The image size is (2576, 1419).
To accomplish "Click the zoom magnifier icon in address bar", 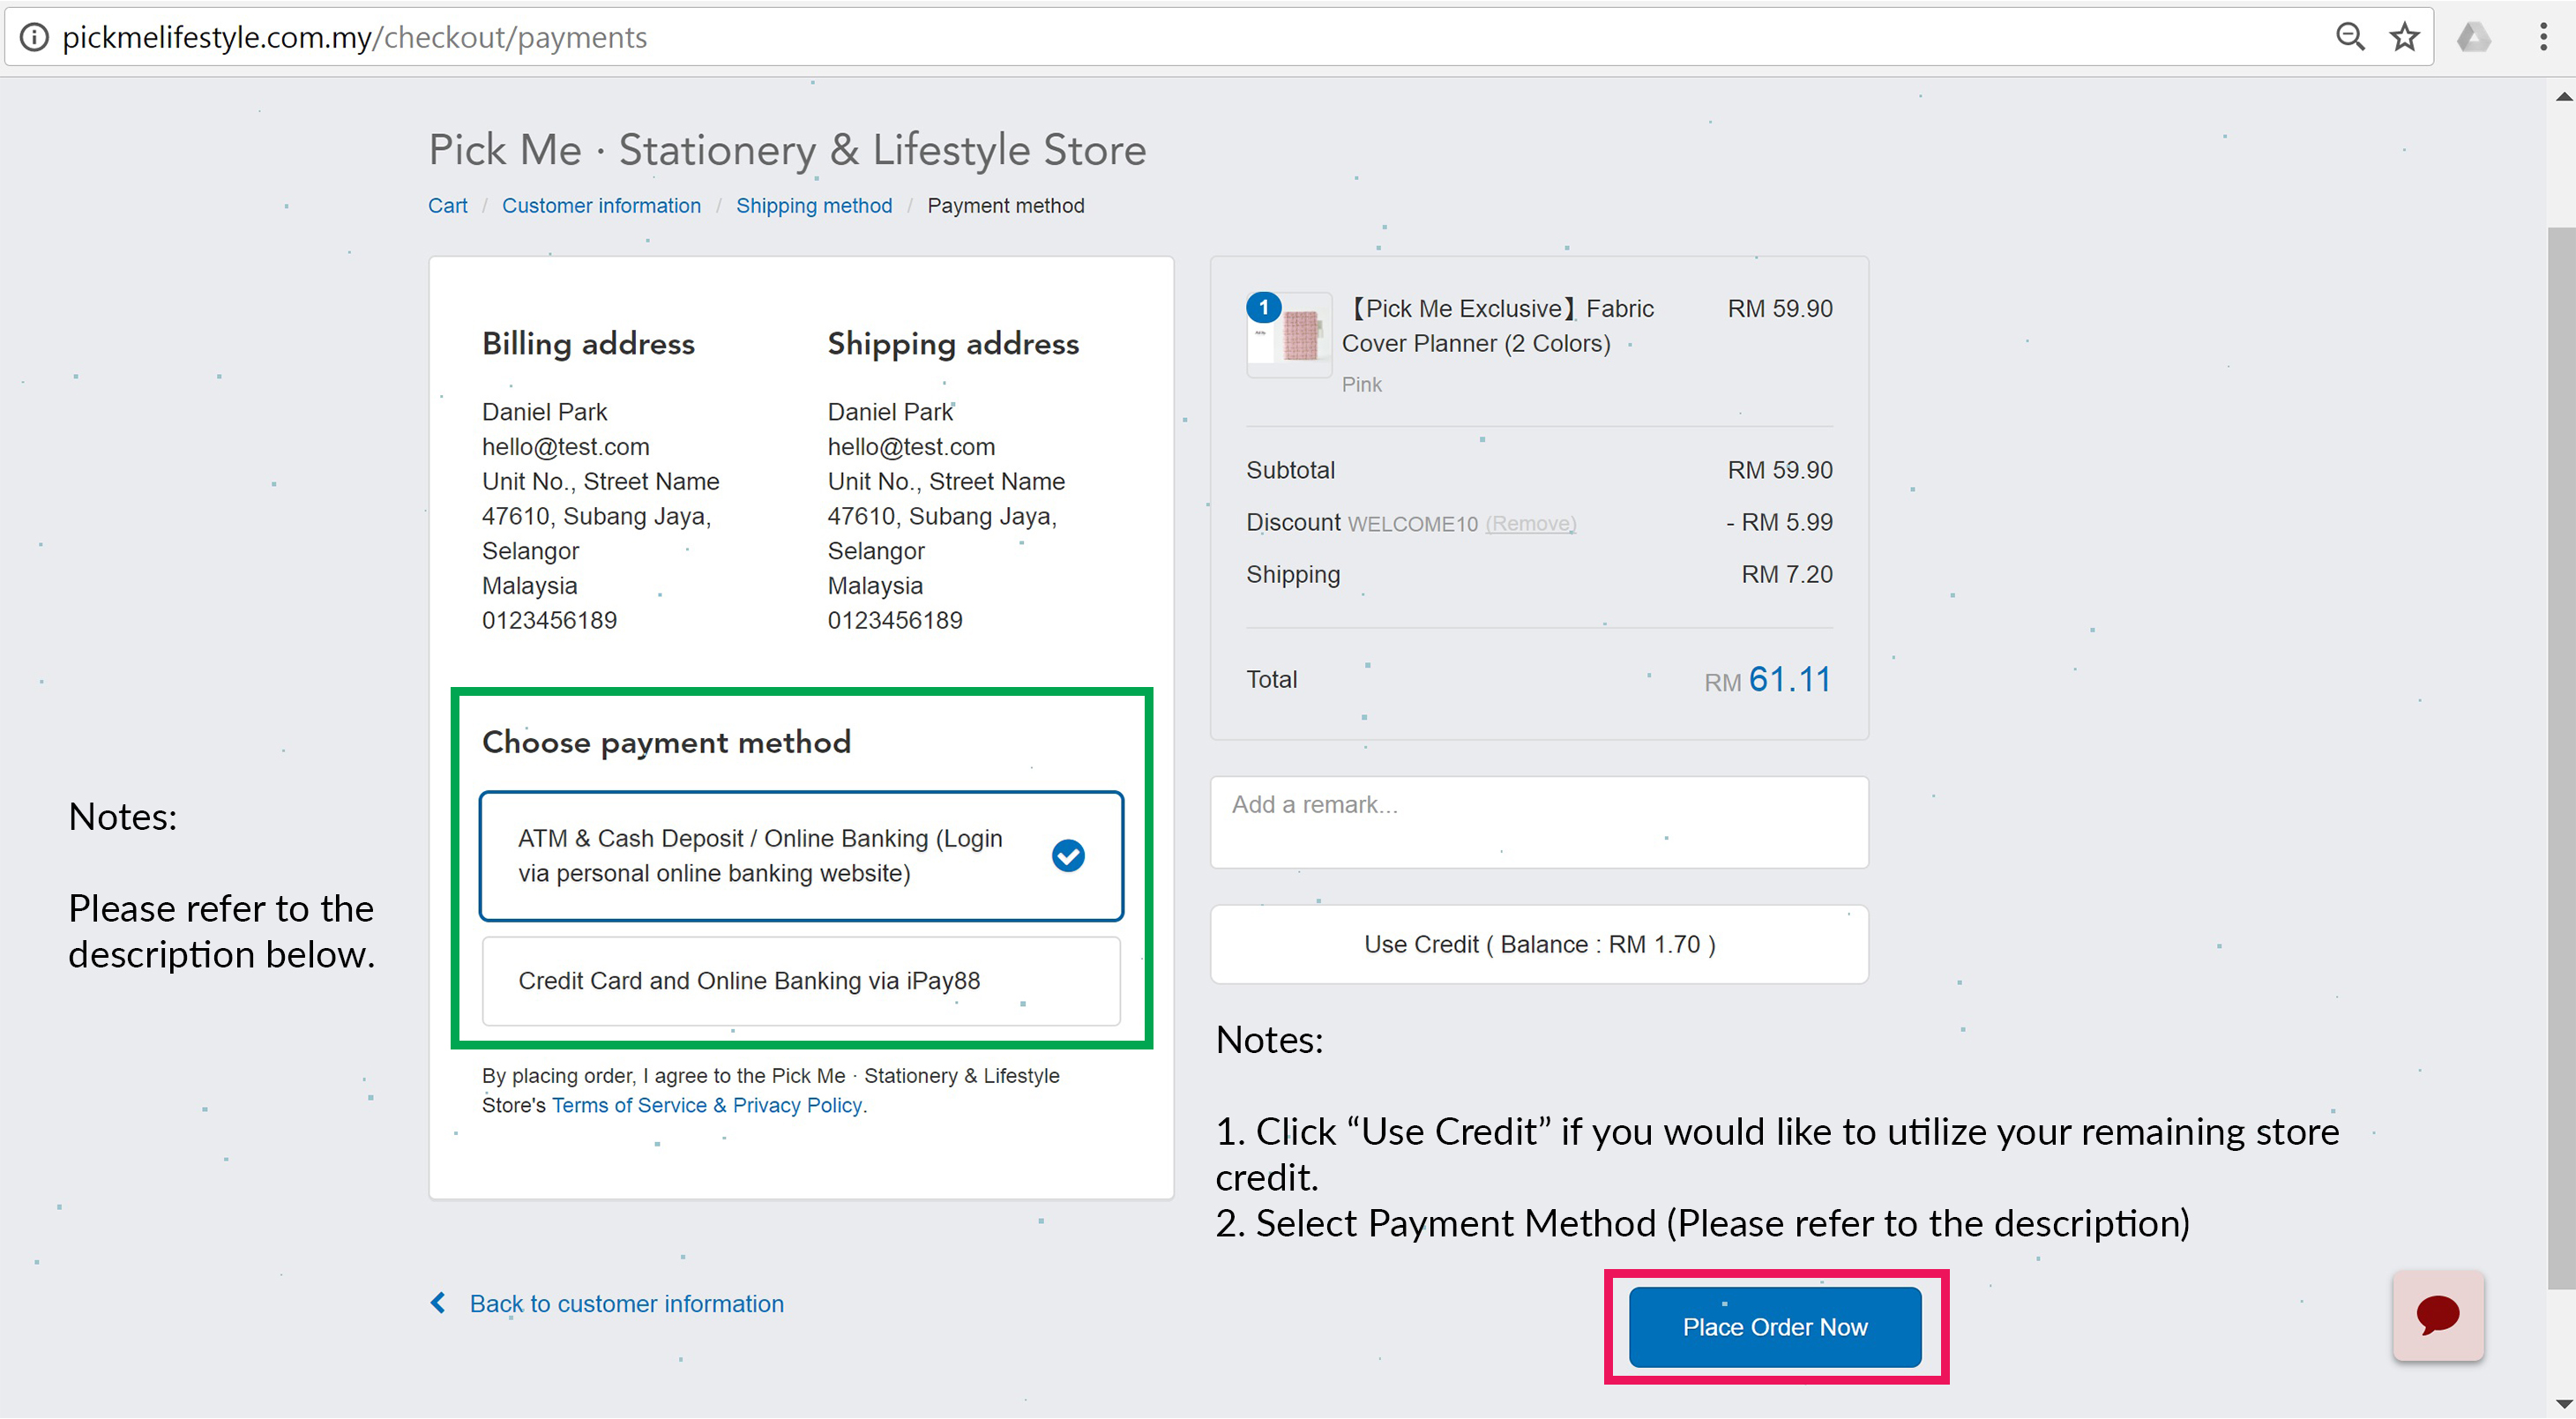I will click(x=2349, y=37).
